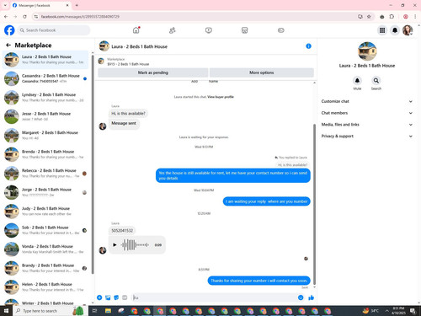
Task: Open the account profile picture menu
Action: (x=408, y=30)
